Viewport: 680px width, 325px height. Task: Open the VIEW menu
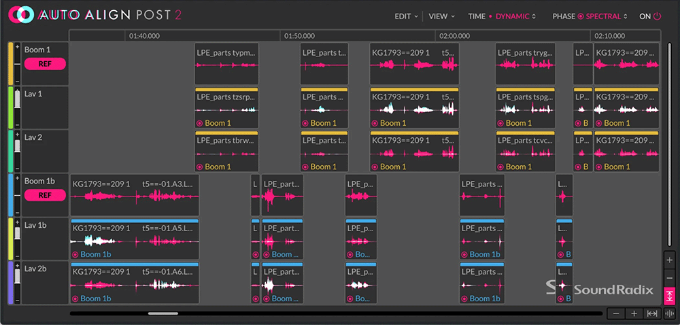click(x=442, y=16)
